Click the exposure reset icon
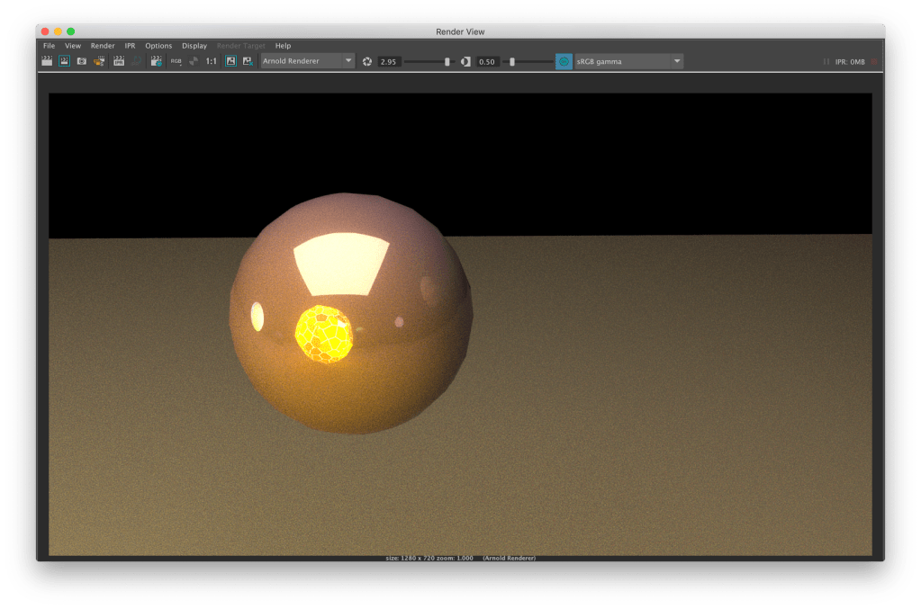This screenshot has height=609, width=921. pos(367,61)
